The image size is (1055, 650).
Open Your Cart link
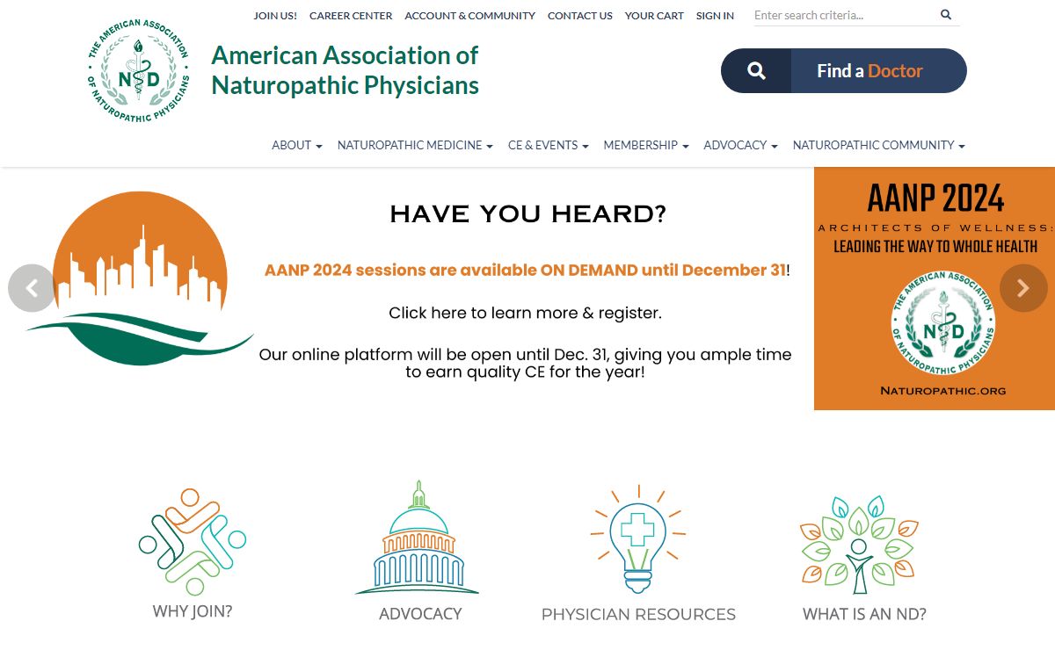click(654, 16)
